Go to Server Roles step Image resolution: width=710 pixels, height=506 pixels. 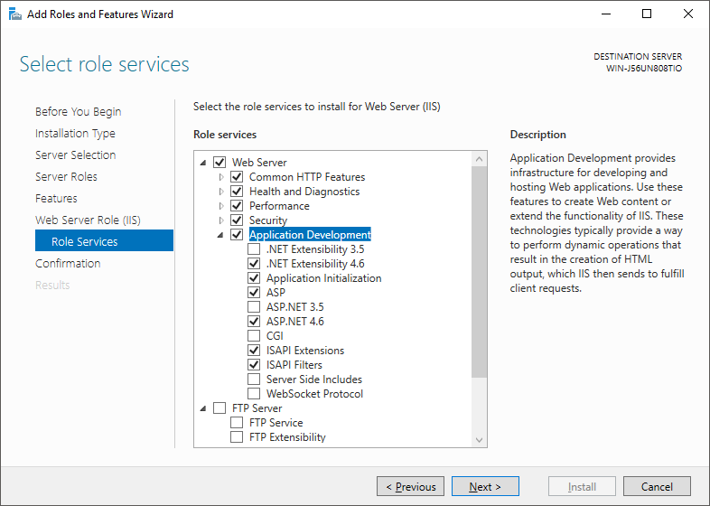(x=66, y=177)
